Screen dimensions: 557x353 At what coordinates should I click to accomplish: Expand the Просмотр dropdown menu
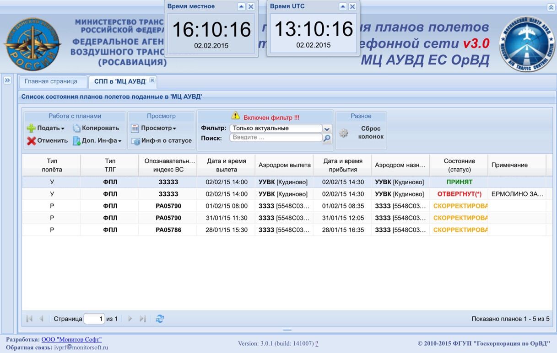[x=154, y=128]
